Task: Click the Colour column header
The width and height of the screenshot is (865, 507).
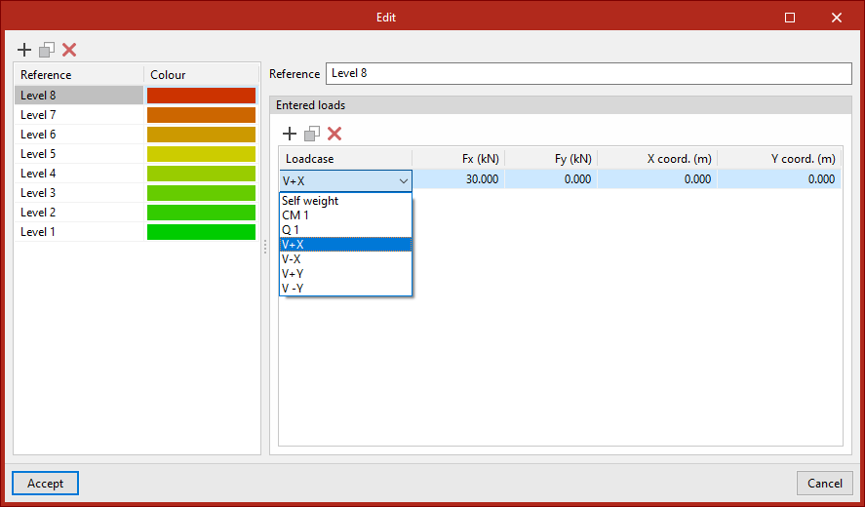Action: click(201, 74)
